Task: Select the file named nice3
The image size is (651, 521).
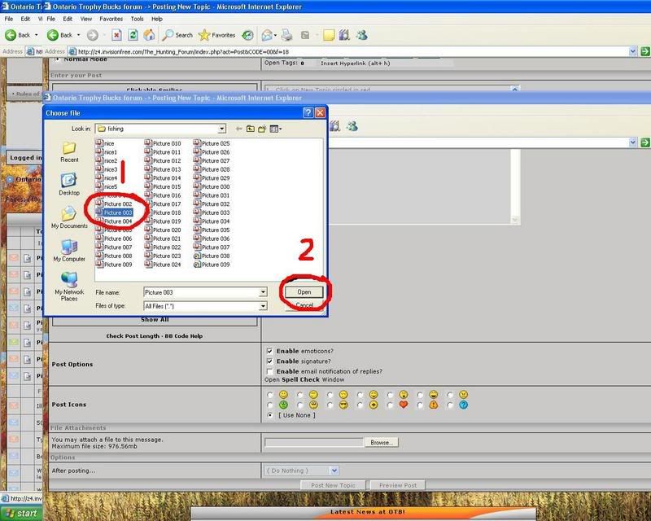Action: click(x=107, y=169)
